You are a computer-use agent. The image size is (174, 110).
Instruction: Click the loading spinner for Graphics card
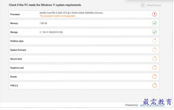[155, 68]
